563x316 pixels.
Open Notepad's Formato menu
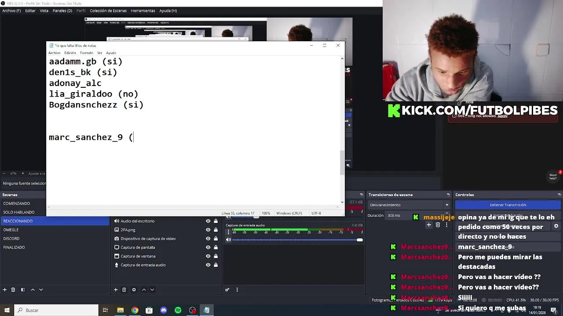tap(87, 53)
